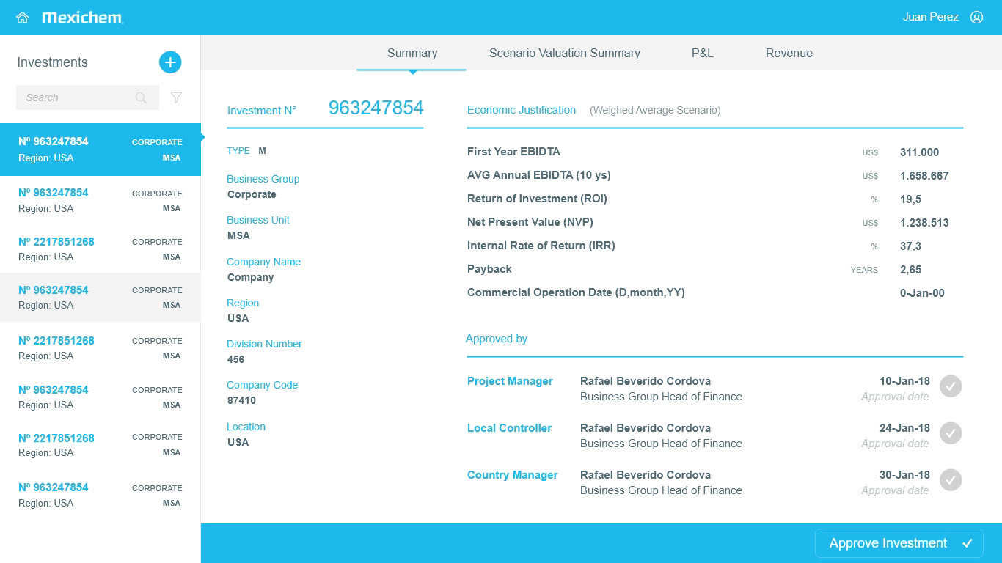
Task: Click the Weighed Average Scenario note
Action: pyautogui.click(x=655, y=110)
